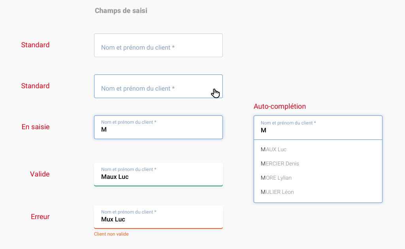Click the second Standard label

[35, 86]
